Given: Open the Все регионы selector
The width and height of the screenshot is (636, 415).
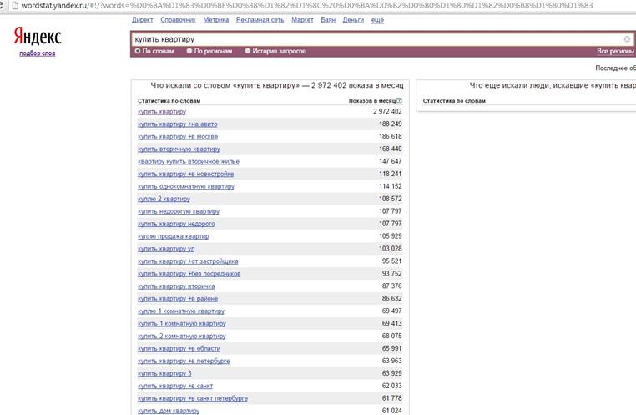Looking at the screenshot, I should [x=615, y=51].
